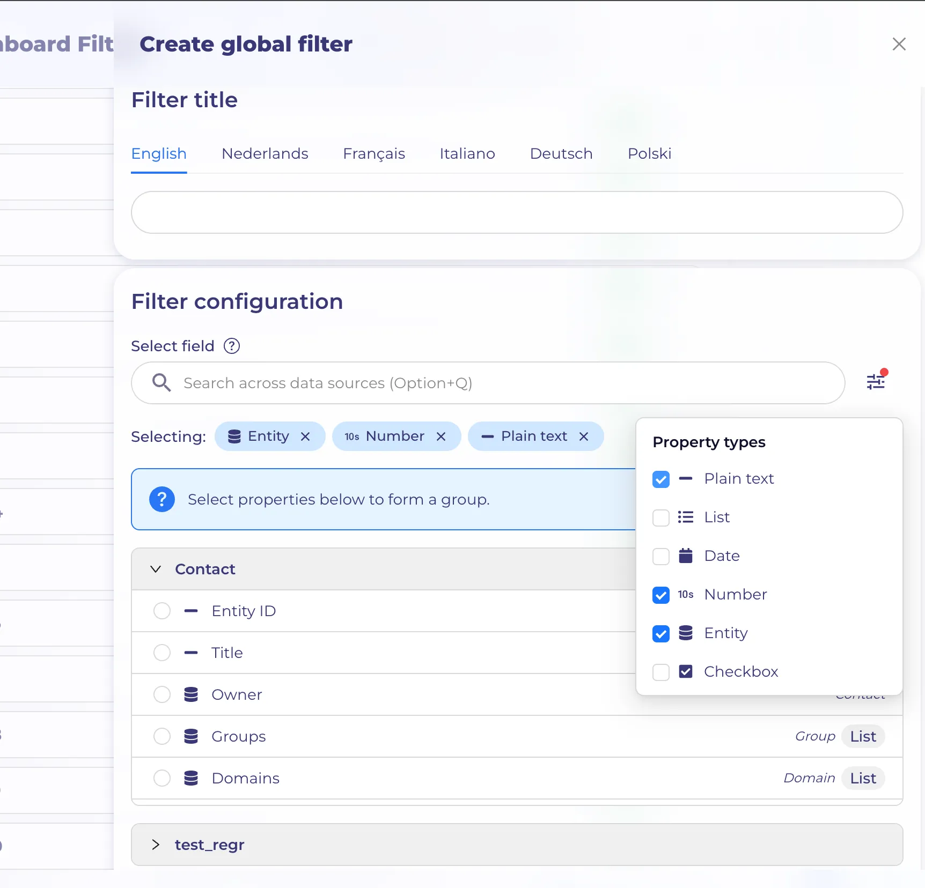The width and height of the screenshot is (925, 888).
Task: Click the Owner entity database icon
Action: coord(191,694)
